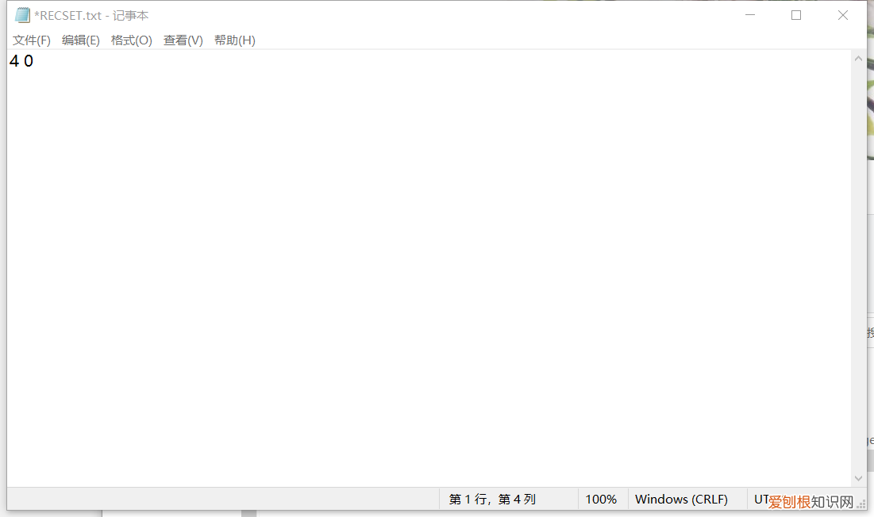The width and height of the screenshot is (874, 517).
Task: Open the 帮助(H) menu
Action: tap(235, 40)
